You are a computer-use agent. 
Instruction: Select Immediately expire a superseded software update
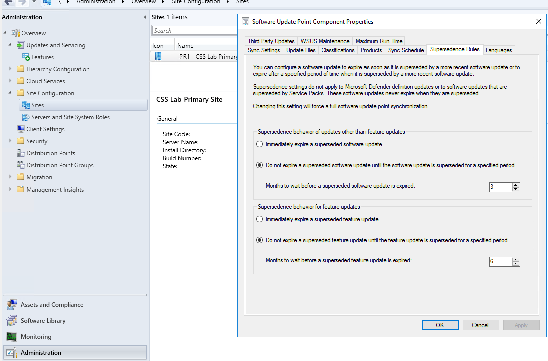(x=259, y=144)
